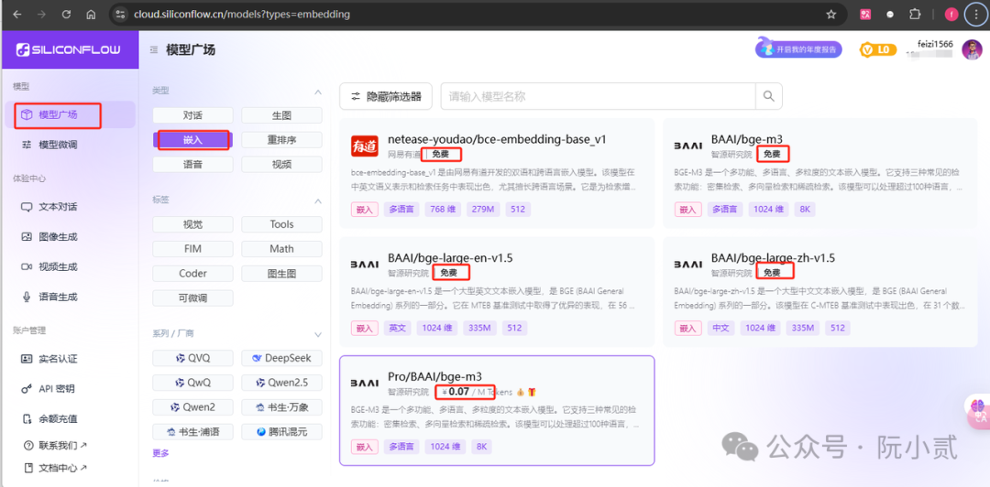Viewport: 990px width, 487px height.
Task: Filter by Qwen2.5 series
Action: tap(281, 383)
